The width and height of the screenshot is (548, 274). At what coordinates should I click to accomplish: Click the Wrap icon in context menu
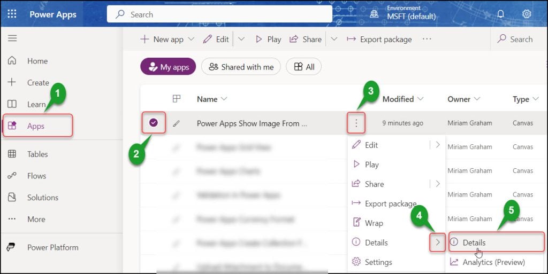356,222
